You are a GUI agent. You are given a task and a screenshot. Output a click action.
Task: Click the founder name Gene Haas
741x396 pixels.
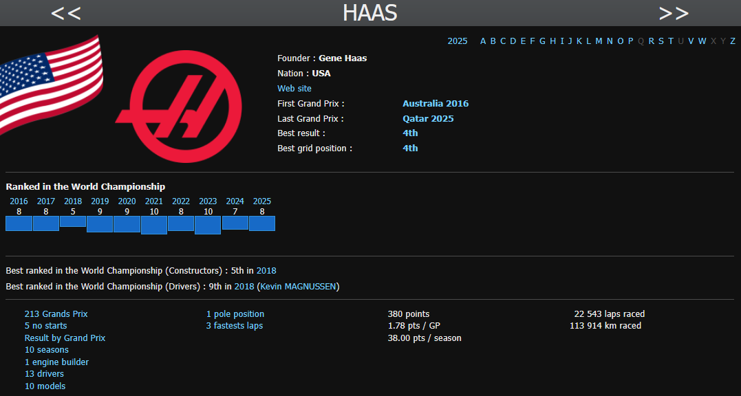[x=343, y=58]
